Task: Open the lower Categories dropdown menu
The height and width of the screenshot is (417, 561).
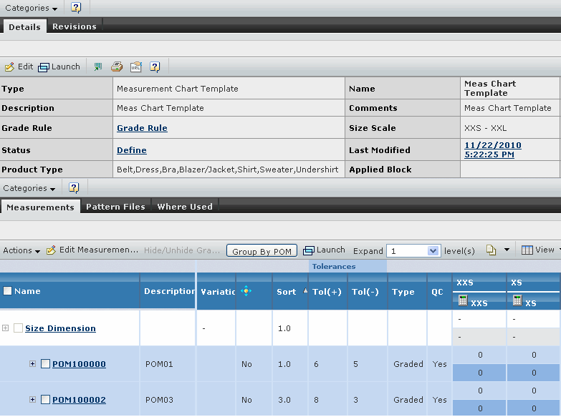Action: [29, 188]
